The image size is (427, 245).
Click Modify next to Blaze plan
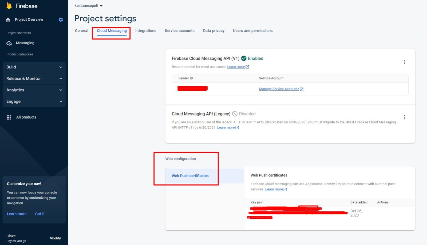[55, 238]
